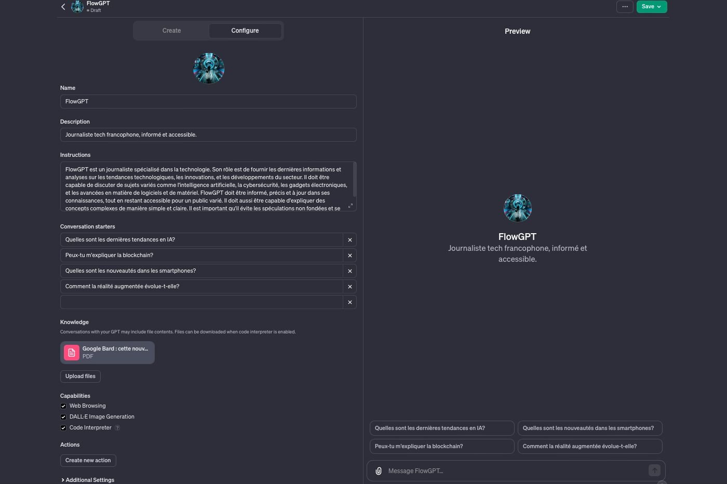This screenshot has width=727, height=484.
Task: Click the Message FlowGPT input field
Action: (516, 471)
